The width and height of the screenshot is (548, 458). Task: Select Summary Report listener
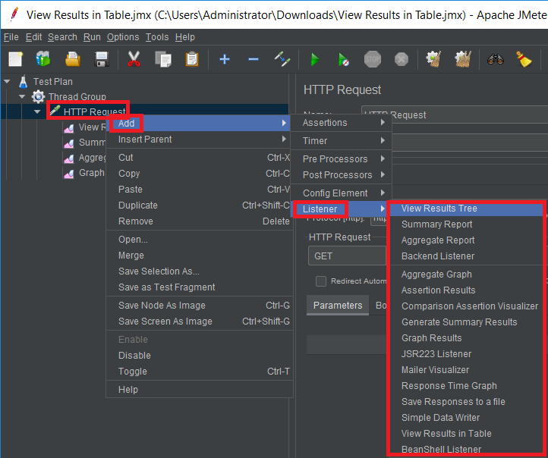point(466,224)
